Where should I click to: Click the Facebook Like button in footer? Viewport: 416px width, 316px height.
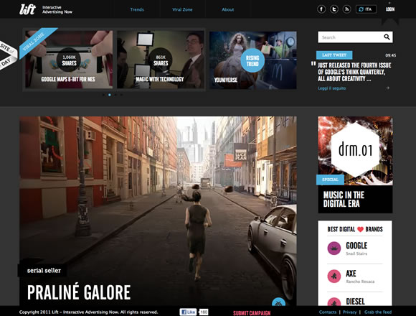188,312
